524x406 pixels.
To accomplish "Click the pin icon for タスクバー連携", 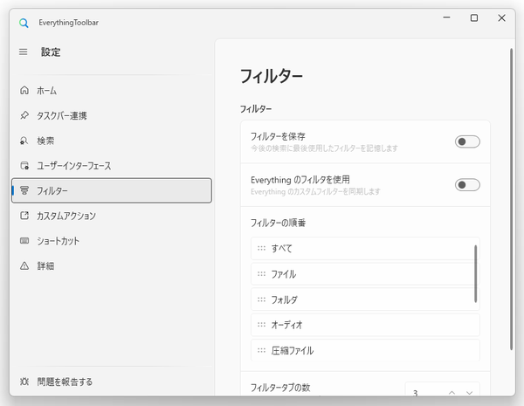I will [x=24, y=115].
